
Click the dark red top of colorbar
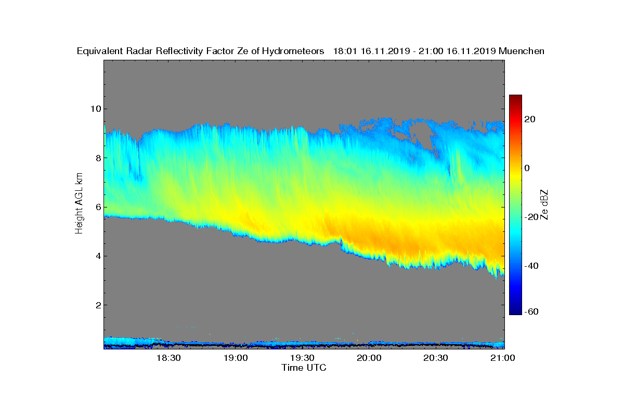click(x=515, y=99)
